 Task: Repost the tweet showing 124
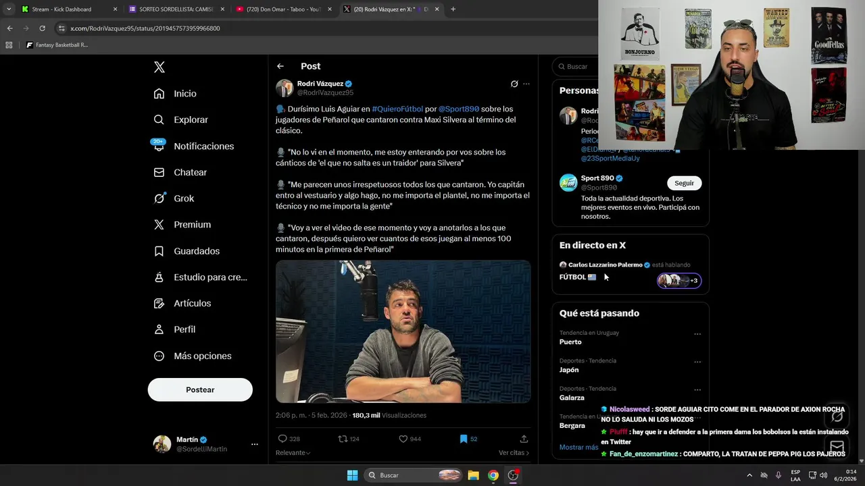349,439
